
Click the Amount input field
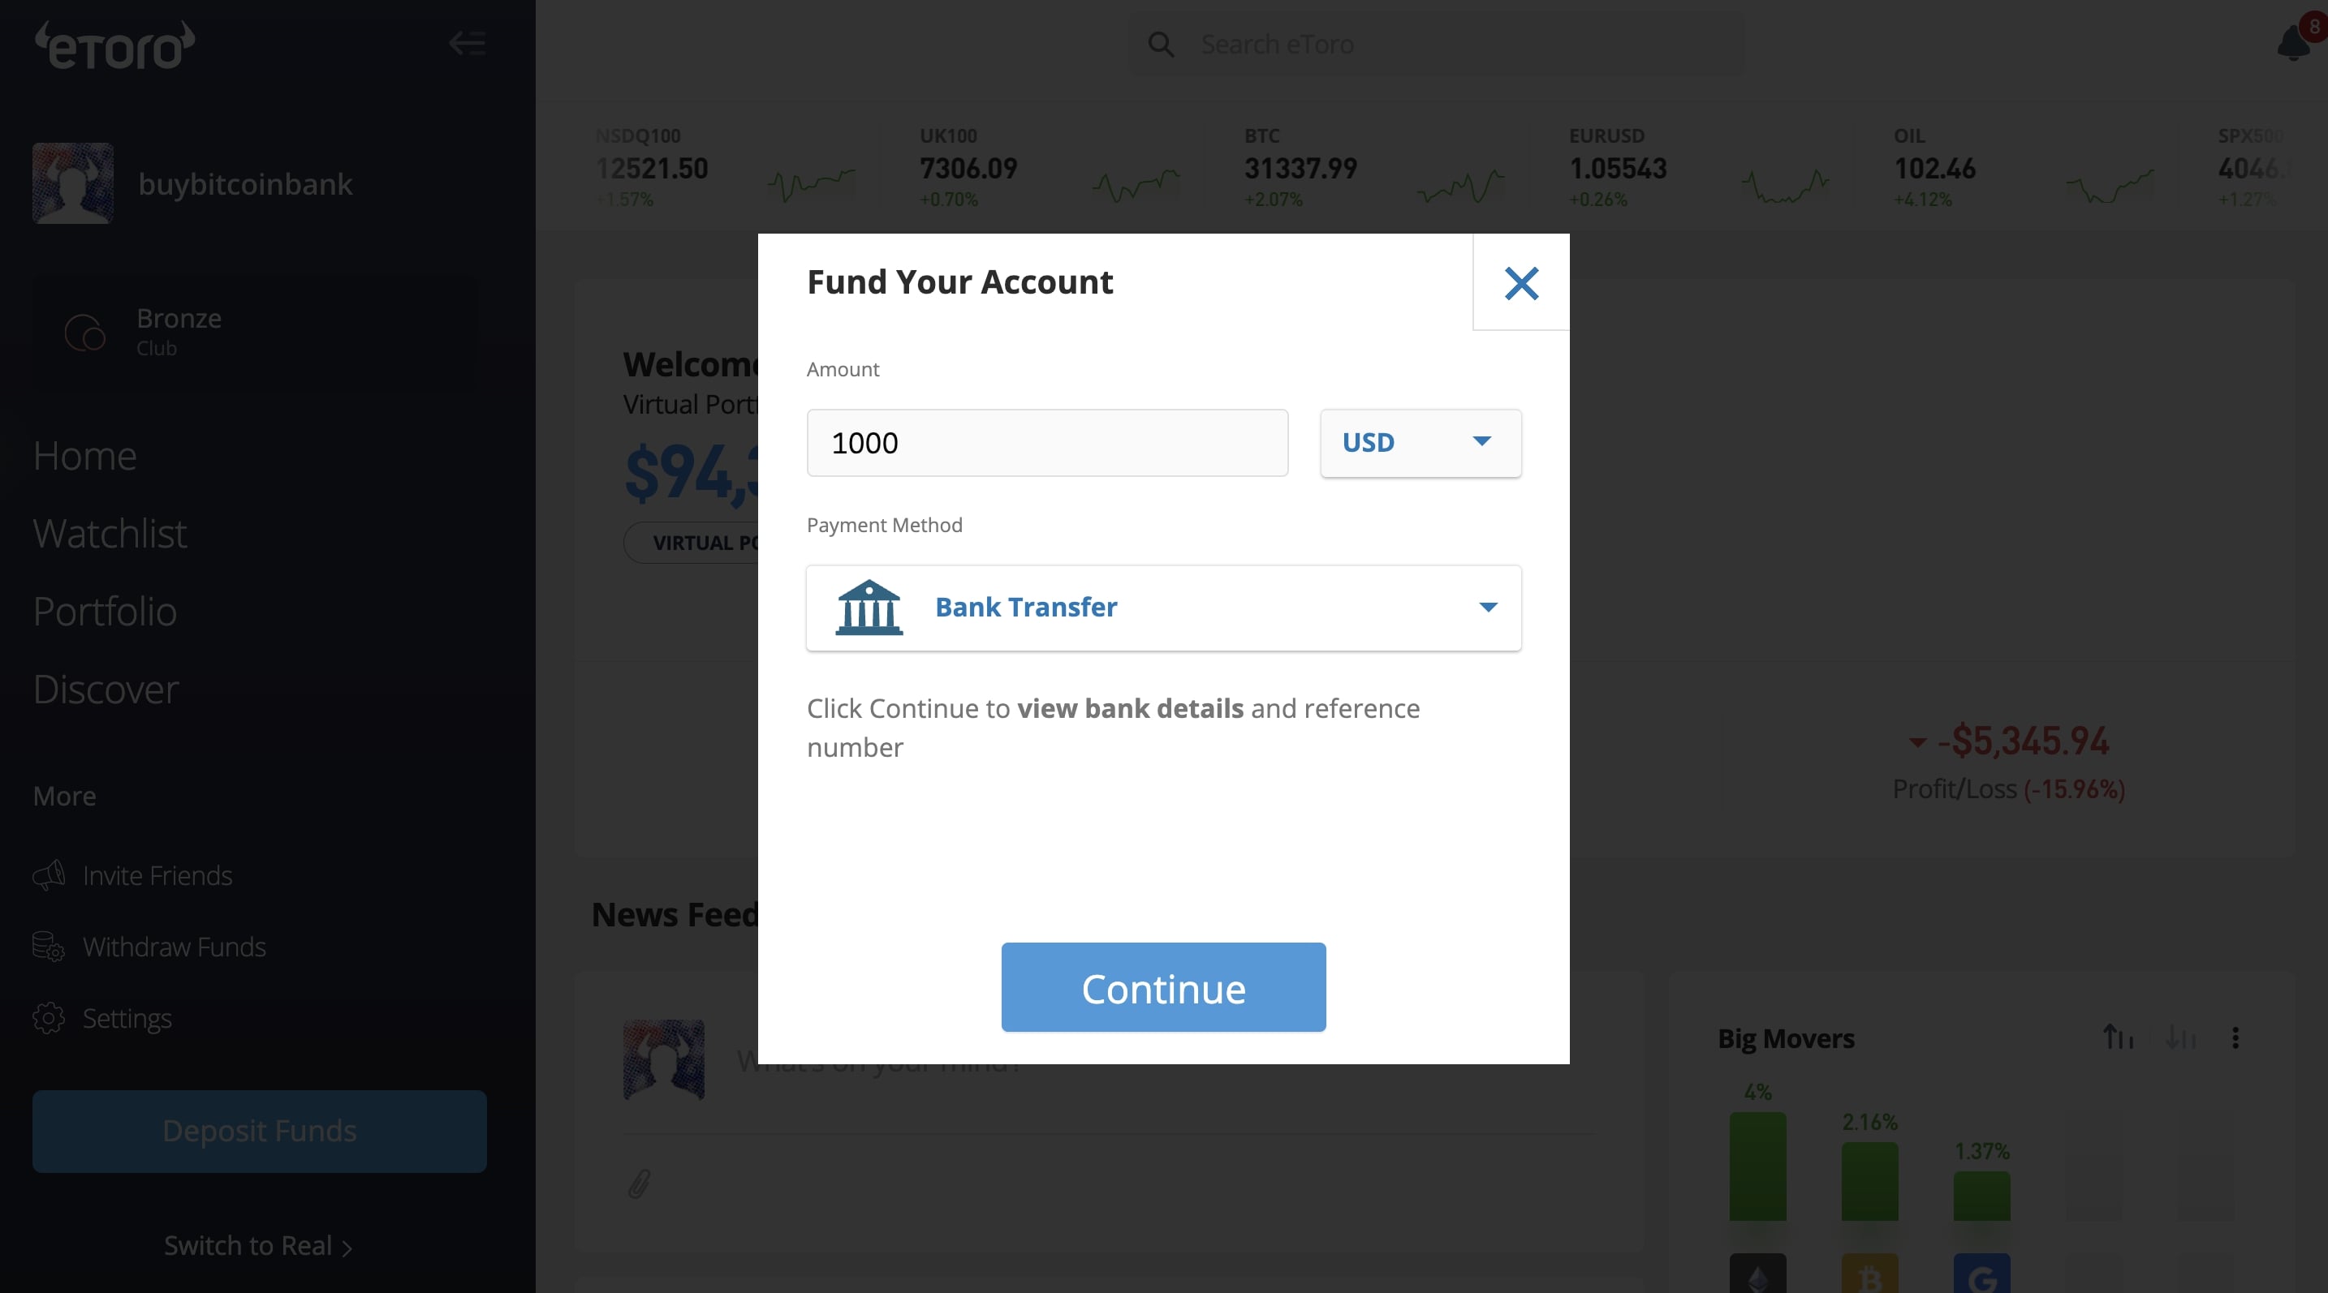[1047, 442]
